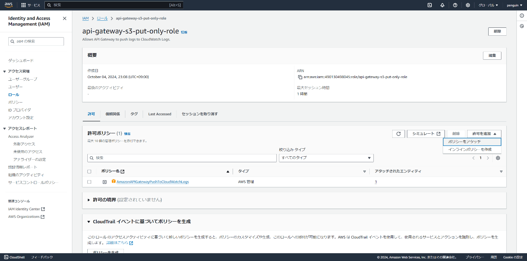Open the notifications bell
Screen dimensions: 527x261
point(442,5)
